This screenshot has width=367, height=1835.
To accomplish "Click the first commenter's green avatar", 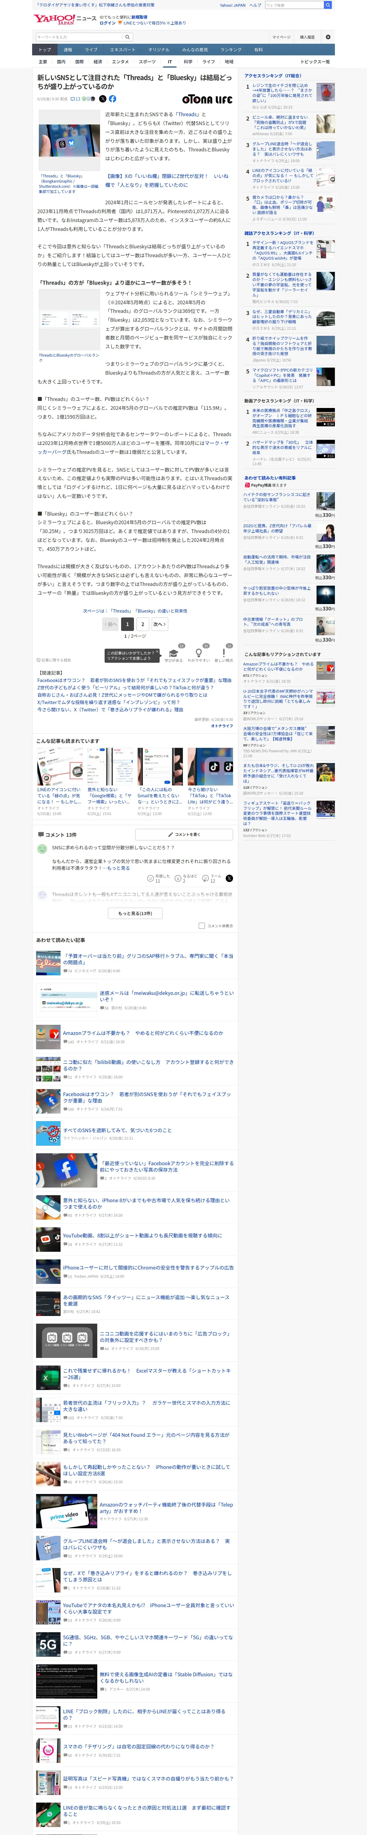I will [42, 849].
